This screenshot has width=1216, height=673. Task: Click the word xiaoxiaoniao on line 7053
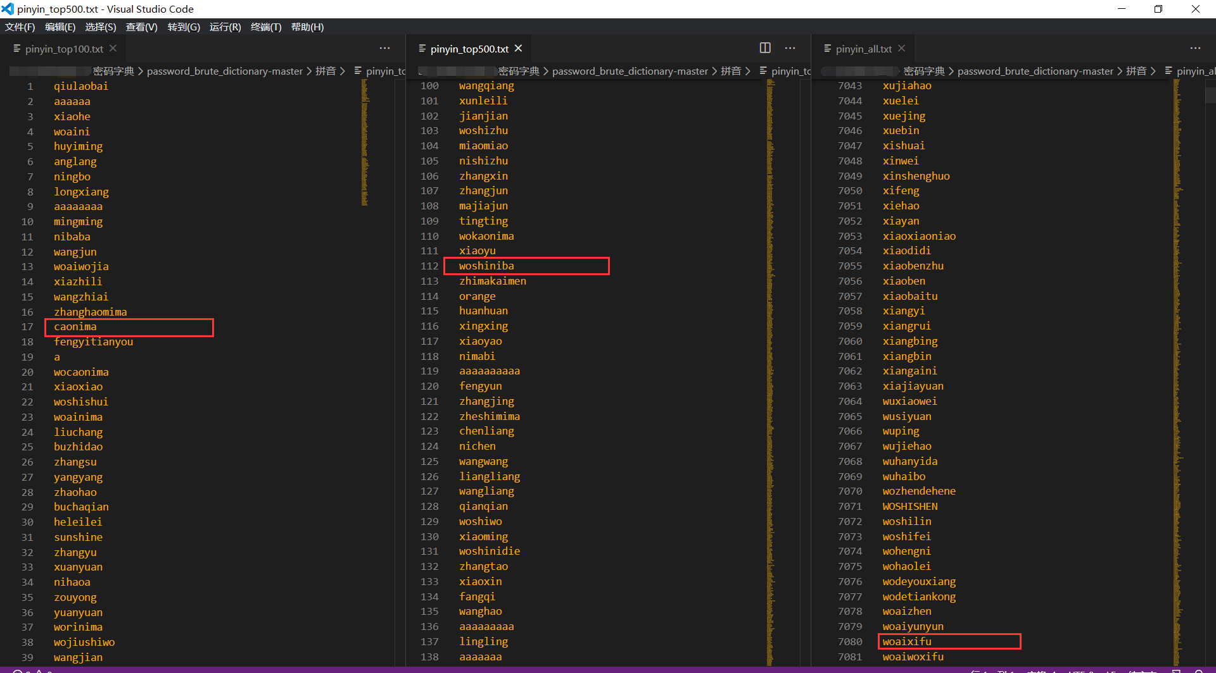[920, 237]
